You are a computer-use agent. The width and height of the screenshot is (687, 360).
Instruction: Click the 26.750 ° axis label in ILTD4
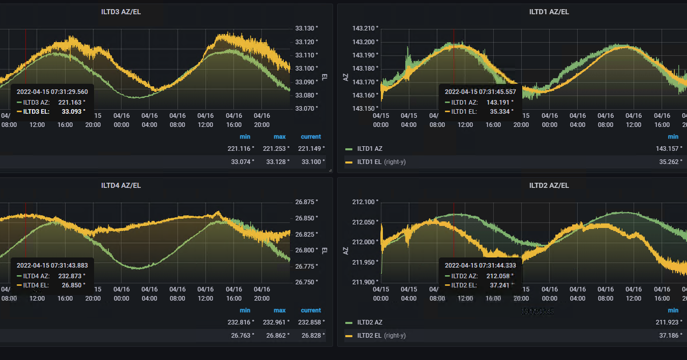pyautogui.click(x=306, y=282)
